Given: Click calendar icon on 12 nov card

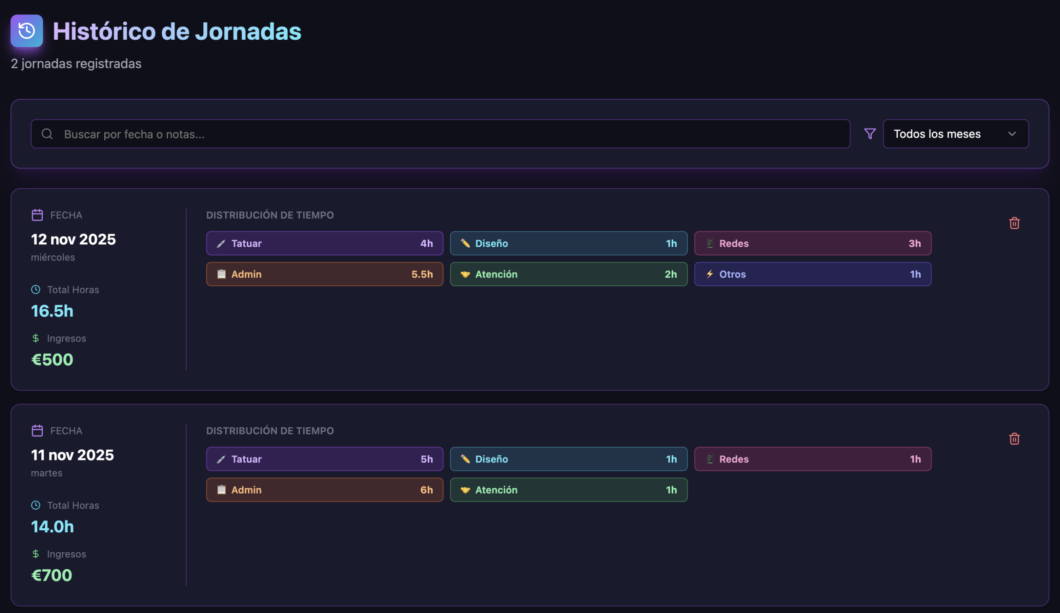Looking at the screenshot, I should click(x=37, y=215).
